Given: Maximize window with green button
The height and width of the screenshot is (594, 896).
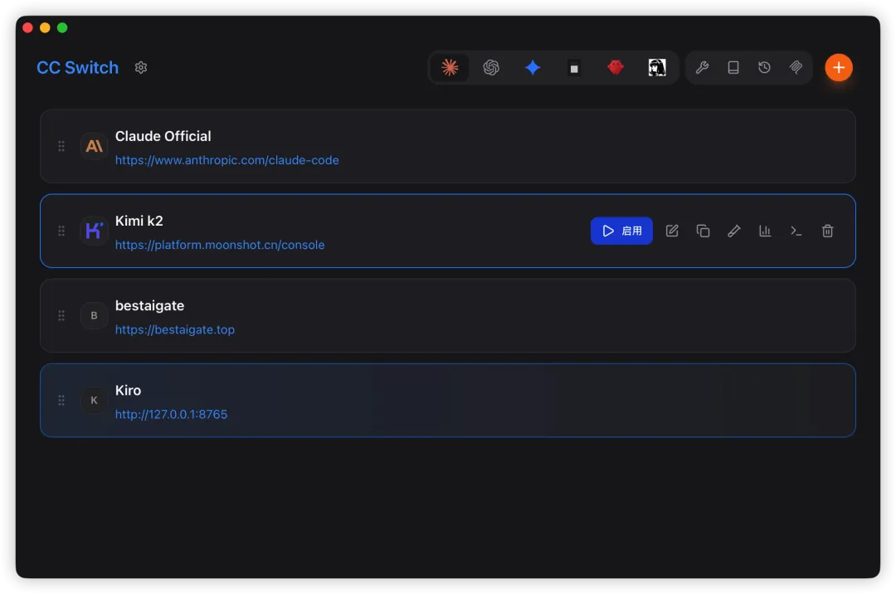Looking at the screenshot, I should click(62, 27).
